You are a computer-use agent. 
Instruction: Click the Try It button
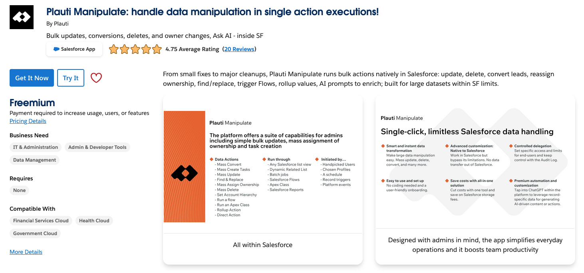tap(71, 78)
